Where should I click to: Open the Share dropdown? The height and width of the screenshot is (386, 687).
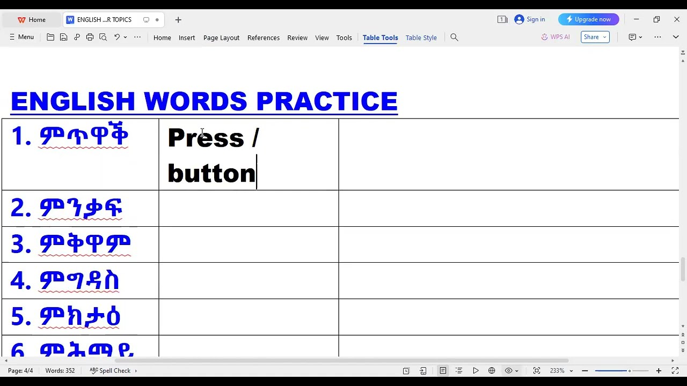click(x=595, y=37)
